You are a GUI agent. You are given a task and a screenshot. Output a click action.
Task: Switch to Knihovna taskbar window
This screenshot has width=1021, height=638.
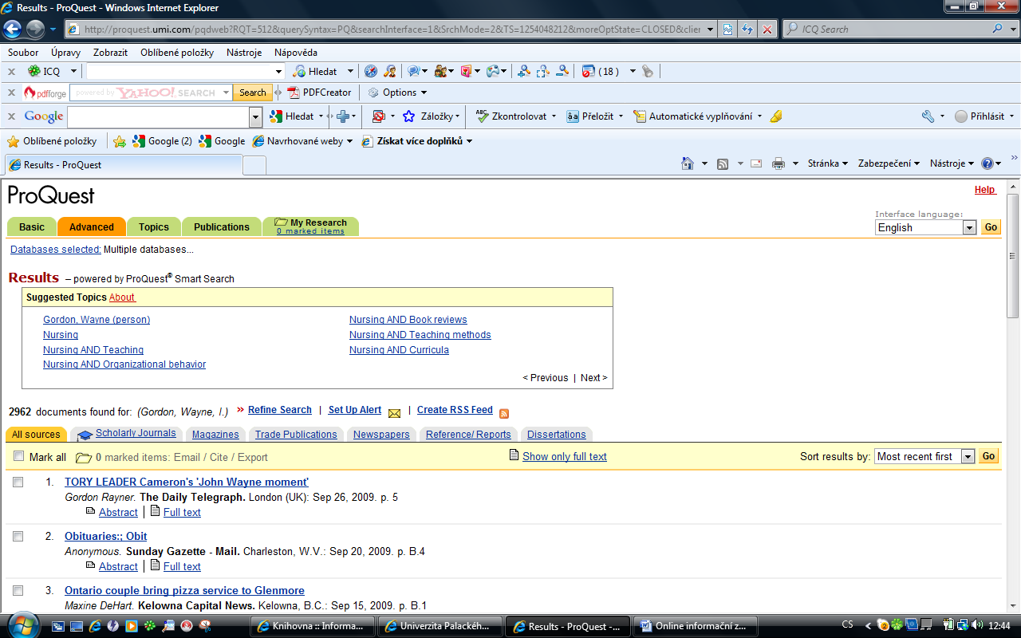pos(313,626)
